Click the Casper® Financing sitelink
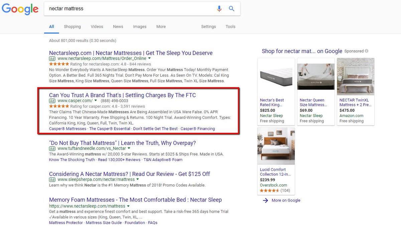 pyautogui.click(x=198, y=129)
